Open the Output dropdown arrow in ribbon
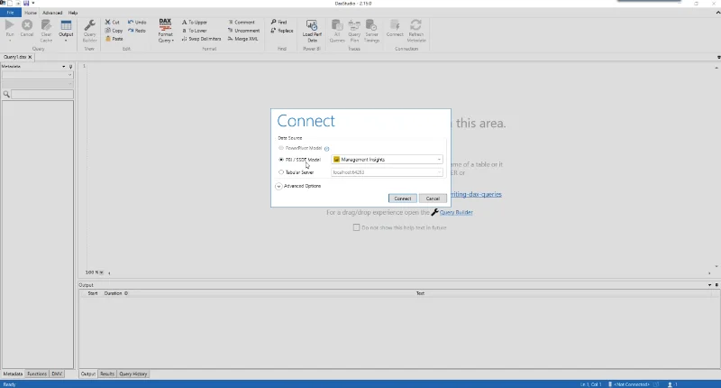Viewport: 721px width, 388px height. (x=66, y=41)
